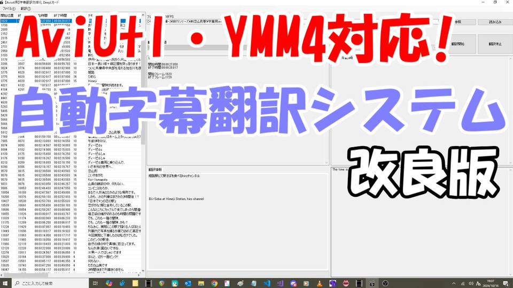
Task: Open the notification center icon
Action: 506,283
